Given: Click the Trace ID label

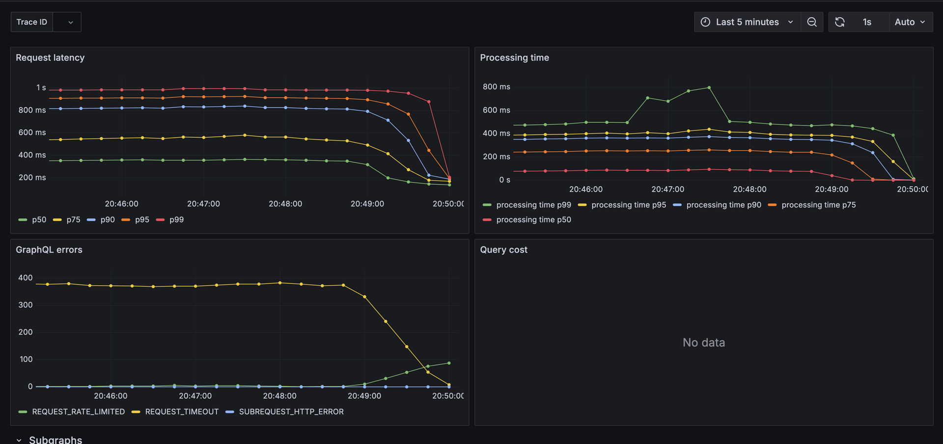Looking at the screenshot, I should pyautogui.click(x=32, y=22).
